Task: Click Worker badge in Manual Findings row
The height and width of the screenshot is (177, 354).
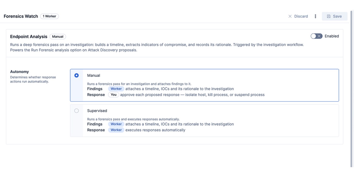Action: click(116, 89)
